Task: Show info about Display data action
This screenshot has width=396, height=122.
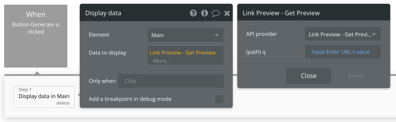Action: coord(204,13)
